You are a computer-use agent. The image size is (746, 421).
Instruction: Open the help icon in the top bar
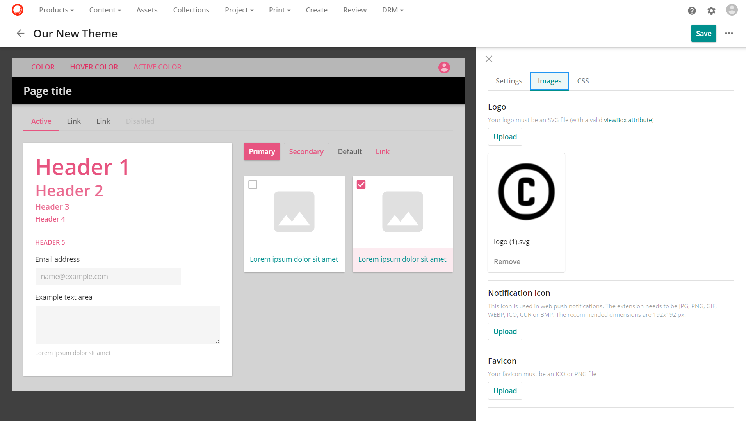692,11
